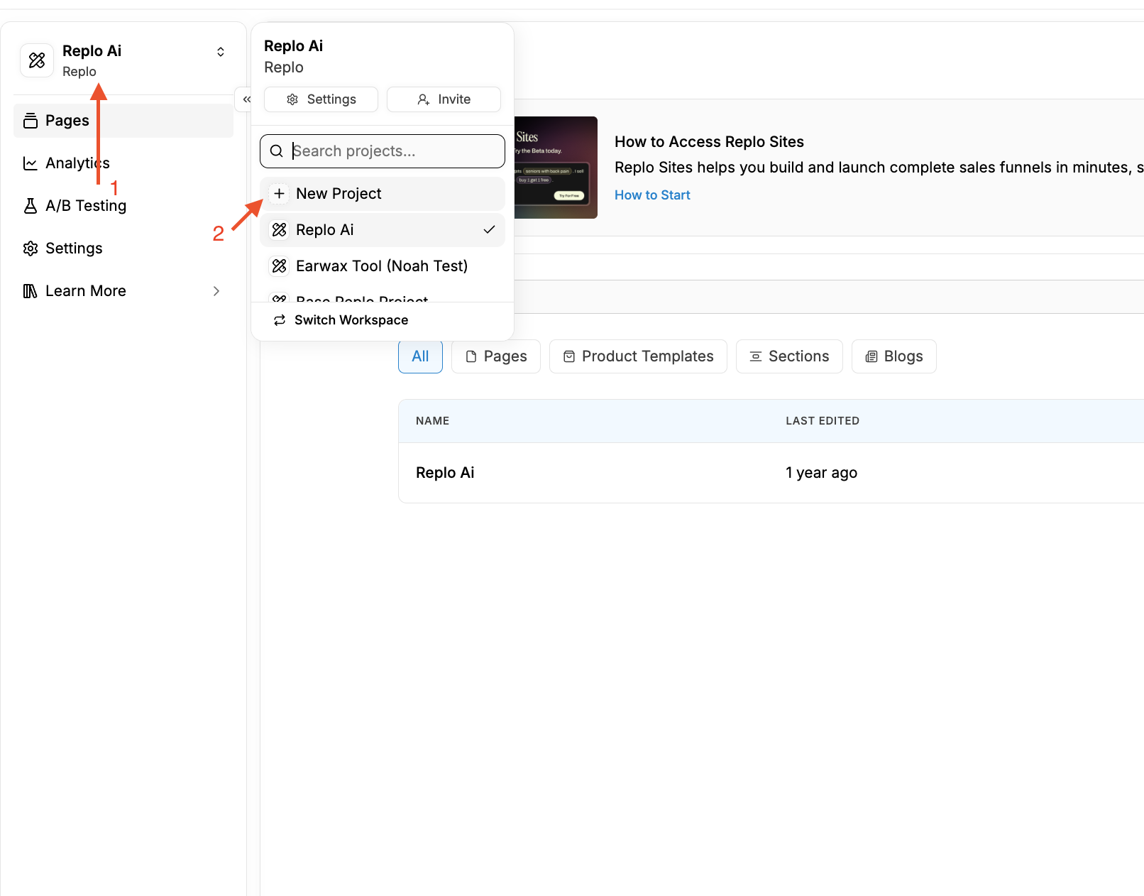Click the sections icon on Sections tab
Screen dimensions: 1144x896
coord(756,356)
